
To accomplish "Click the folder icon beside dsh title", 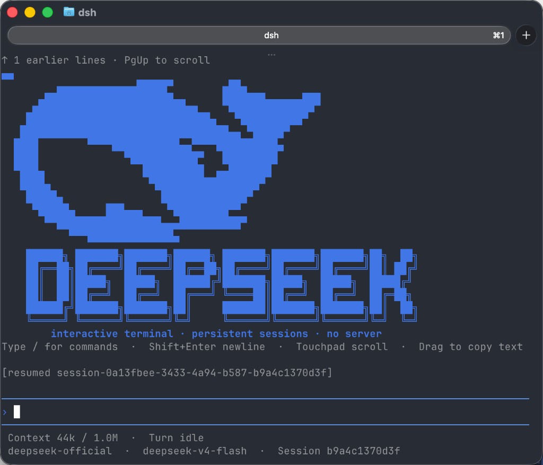I will click(69, 12).
